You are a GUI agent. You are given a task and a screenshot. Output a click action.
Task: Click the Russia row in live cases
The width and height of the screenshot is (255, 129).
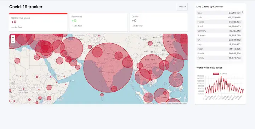click(219, 54)
